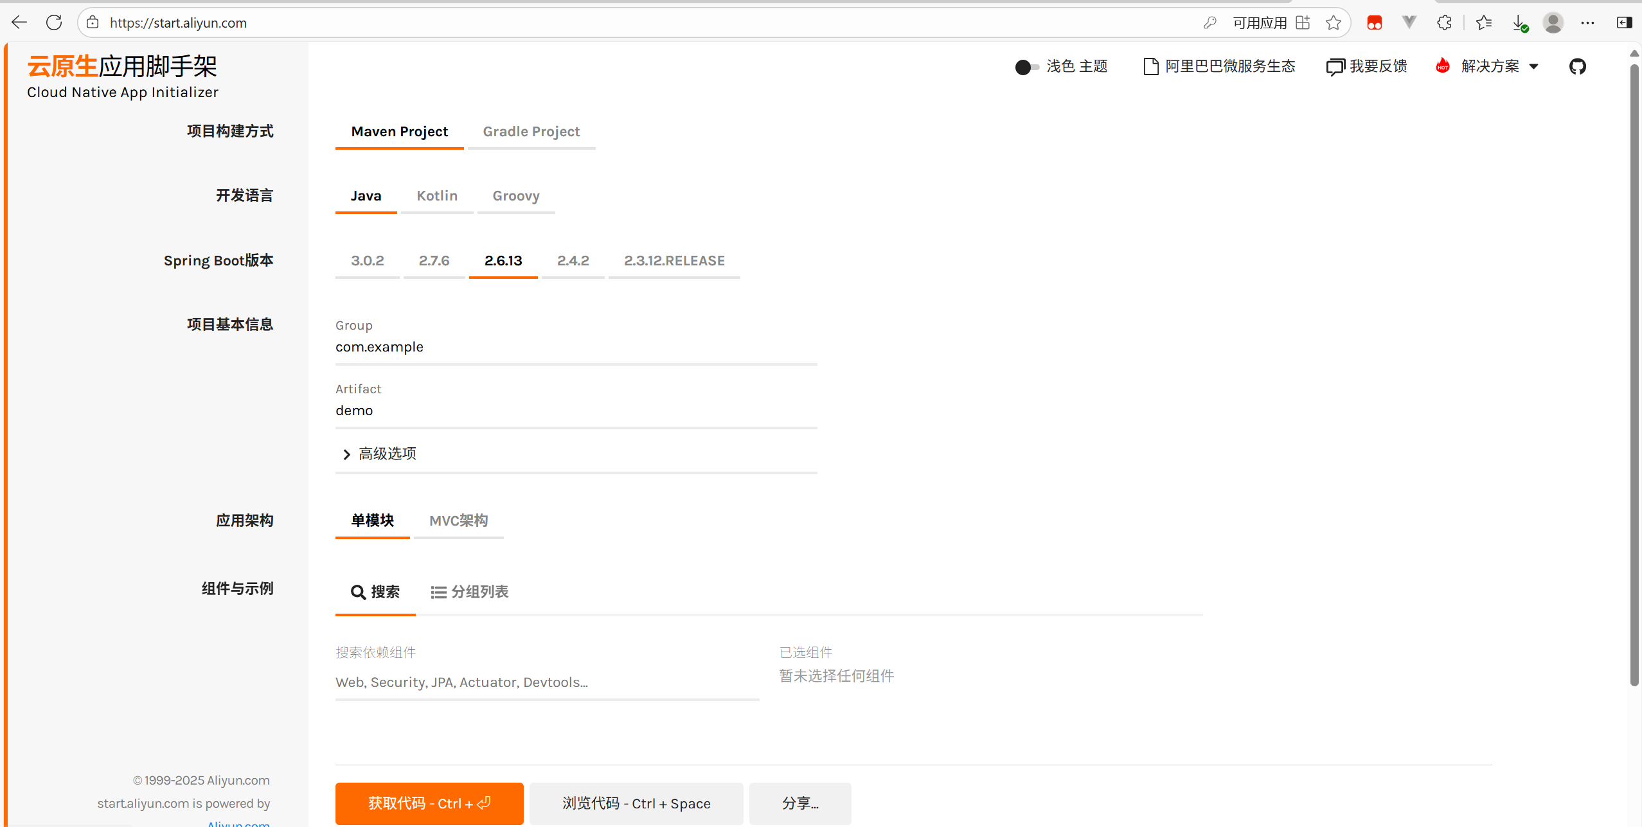View site info lock icon in address bar
The height and width of the screenshot is (827, 1642).
pos(93,22)
